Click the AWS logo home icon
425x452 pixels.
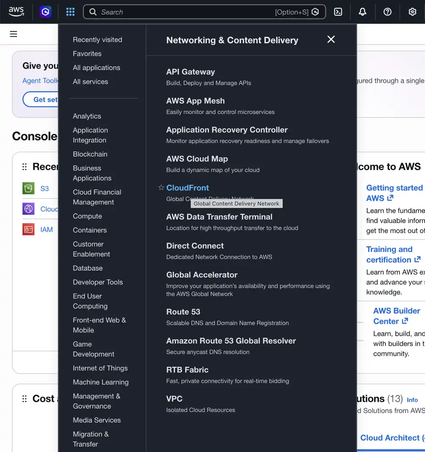16,11
